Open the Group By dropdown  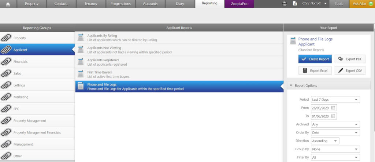(x=335, y=149)
